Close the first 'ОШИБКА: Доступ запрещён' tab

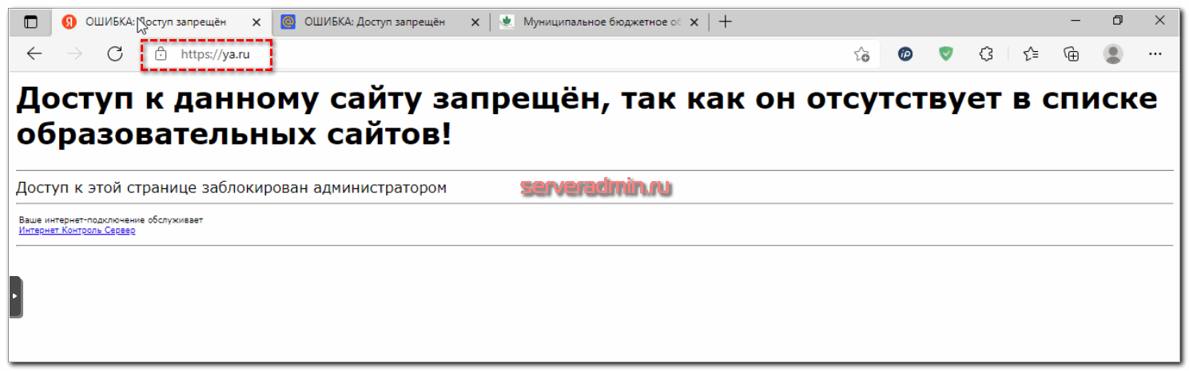pyautogui.click(x=256, y=22)
